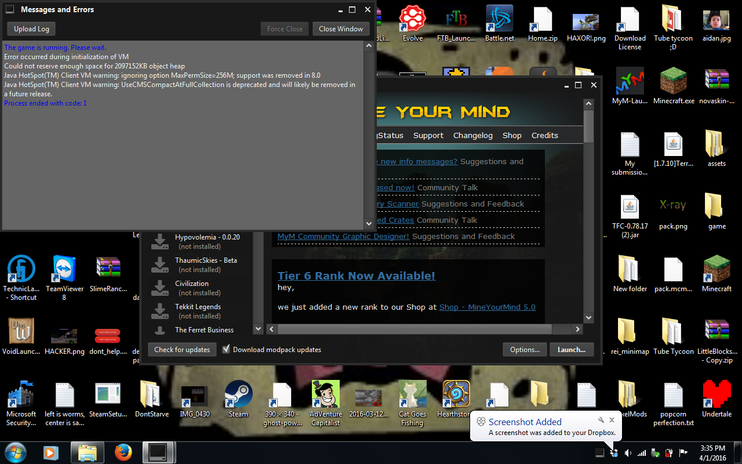Select the TFC-0.78.17 (2).jar file
Screen dimensions: 742x464
pyautogui.click(x=630, y=216)
